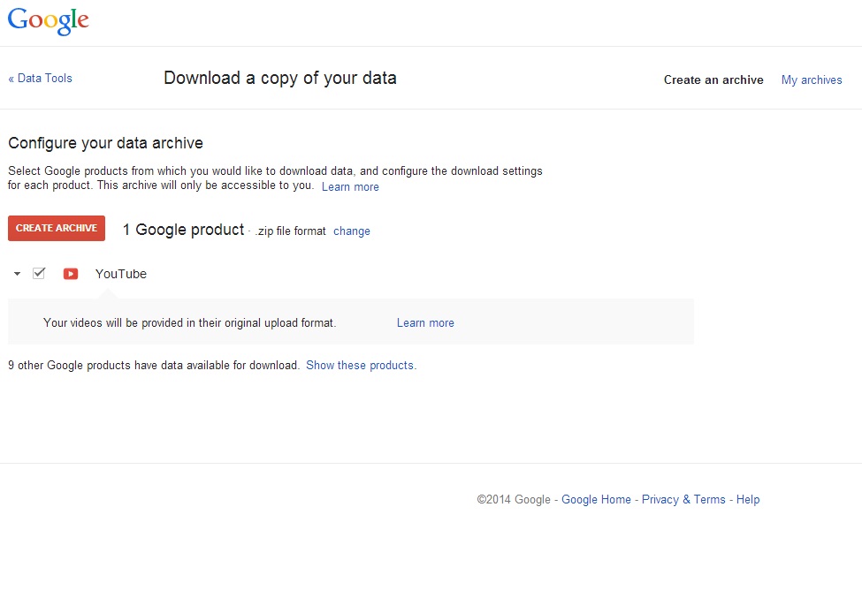Click the YouTube product name label

121,274
